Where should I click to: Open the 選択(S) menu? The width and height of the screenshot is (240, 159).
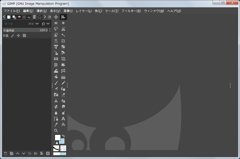(x=42, y=11)
